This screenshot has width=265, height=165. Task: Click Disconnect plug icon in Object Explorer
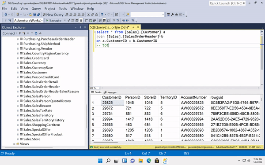(24, 33)
